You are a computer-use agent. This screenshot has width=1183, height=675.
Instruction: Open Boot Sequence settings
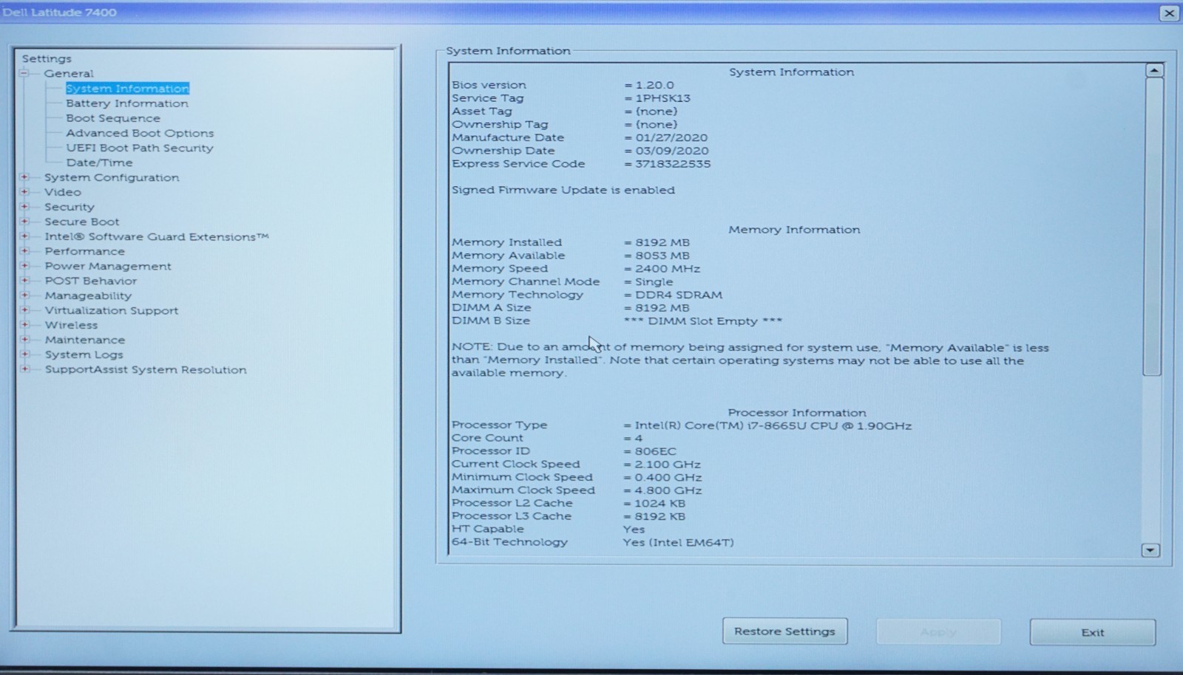click(x=113, y=118)
